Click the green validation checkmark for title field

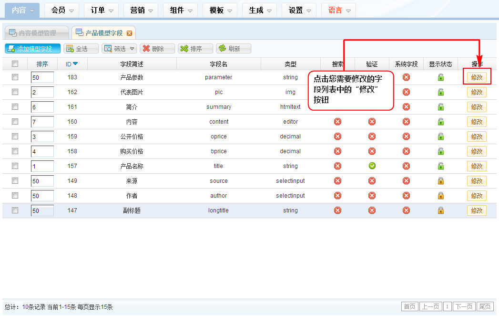click(372, 166)
